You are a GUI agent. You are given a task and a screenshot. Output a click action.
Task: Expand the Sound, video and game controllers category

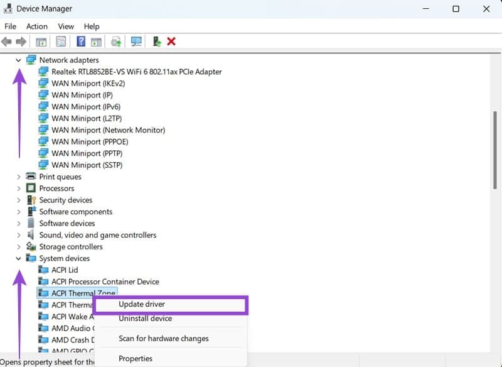point(18,234)
